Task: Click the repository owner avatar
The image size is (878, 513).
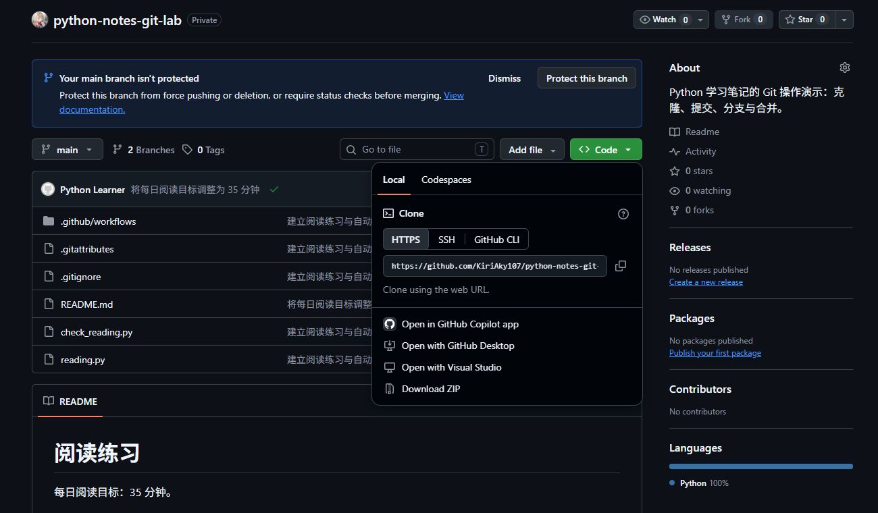Action: [39, 20]
